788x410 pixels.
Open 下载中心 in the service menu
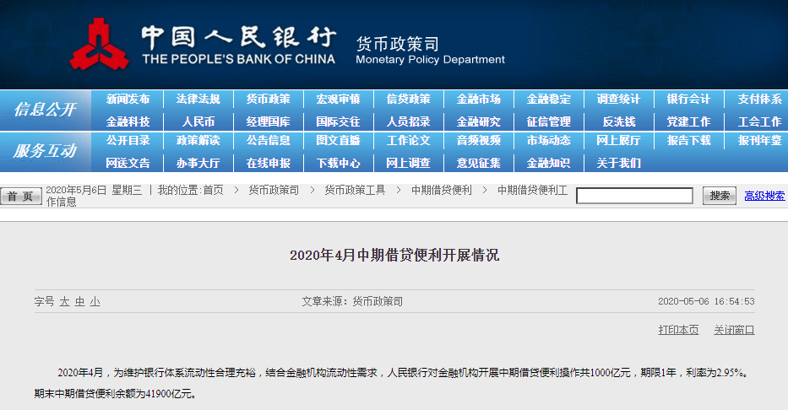click(339, 163)
